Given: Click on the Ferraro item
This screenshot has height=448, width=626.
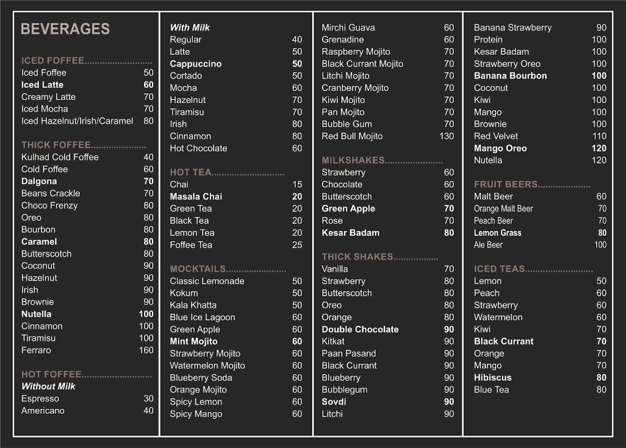Looking at the screenshot, I should coord(36,350).
